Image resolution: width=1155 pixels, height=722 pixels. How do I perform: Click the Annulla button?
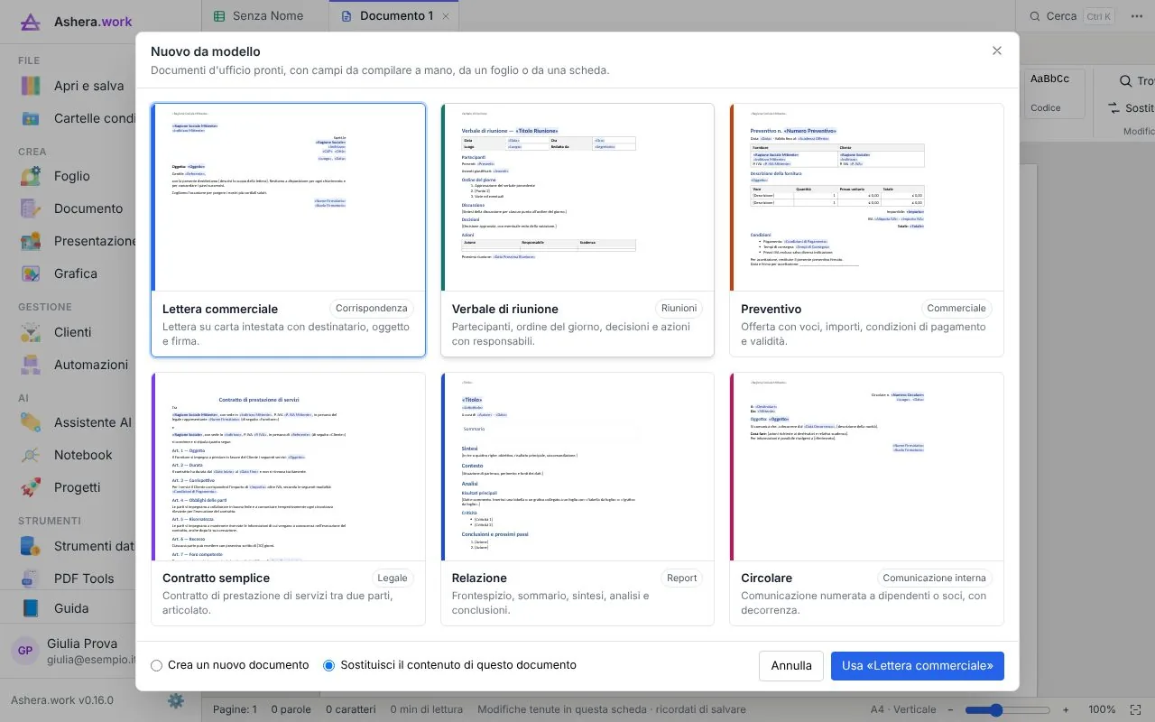791,666
